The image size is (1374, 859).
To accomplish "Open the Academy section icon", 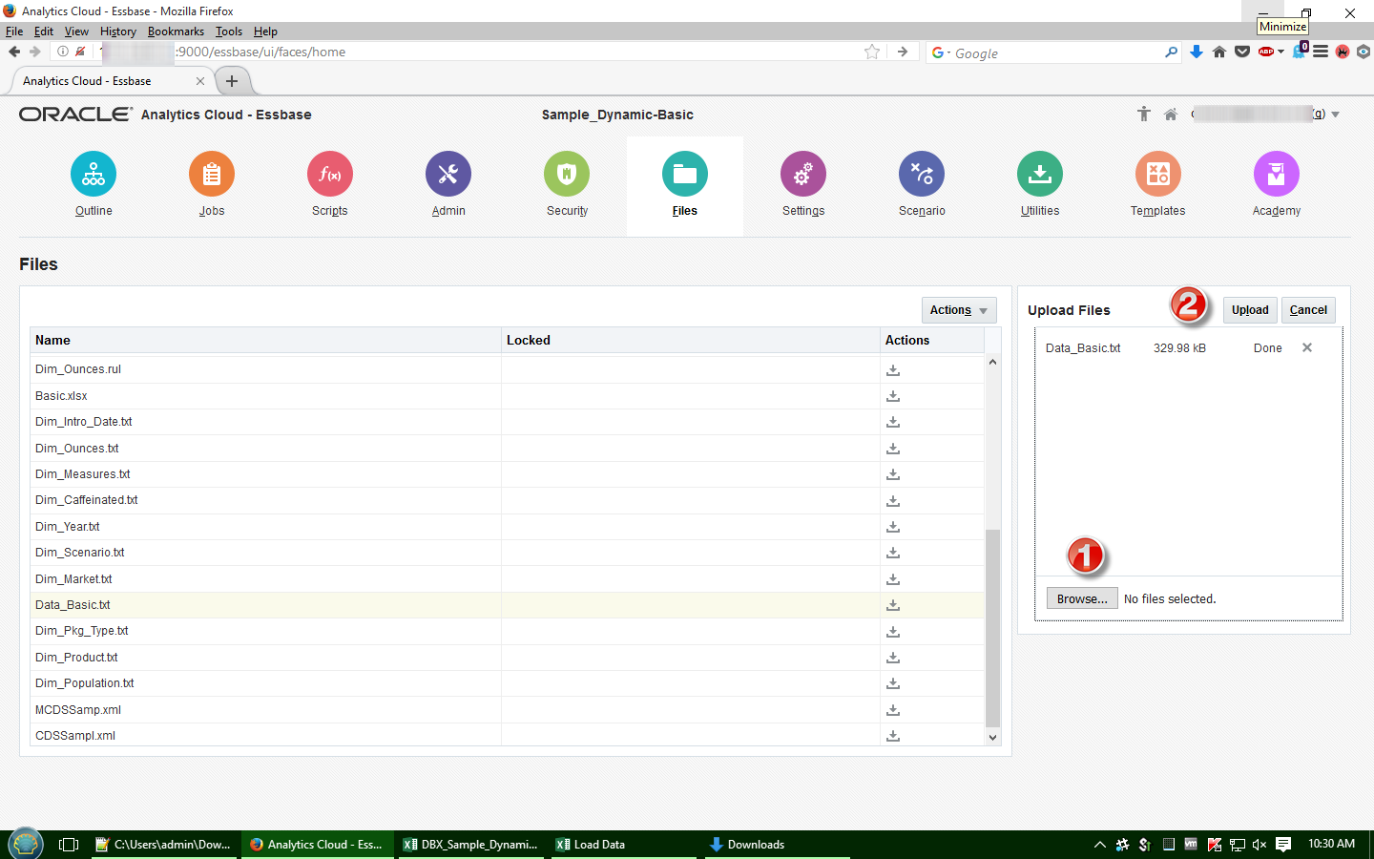I will [1277, 174].
